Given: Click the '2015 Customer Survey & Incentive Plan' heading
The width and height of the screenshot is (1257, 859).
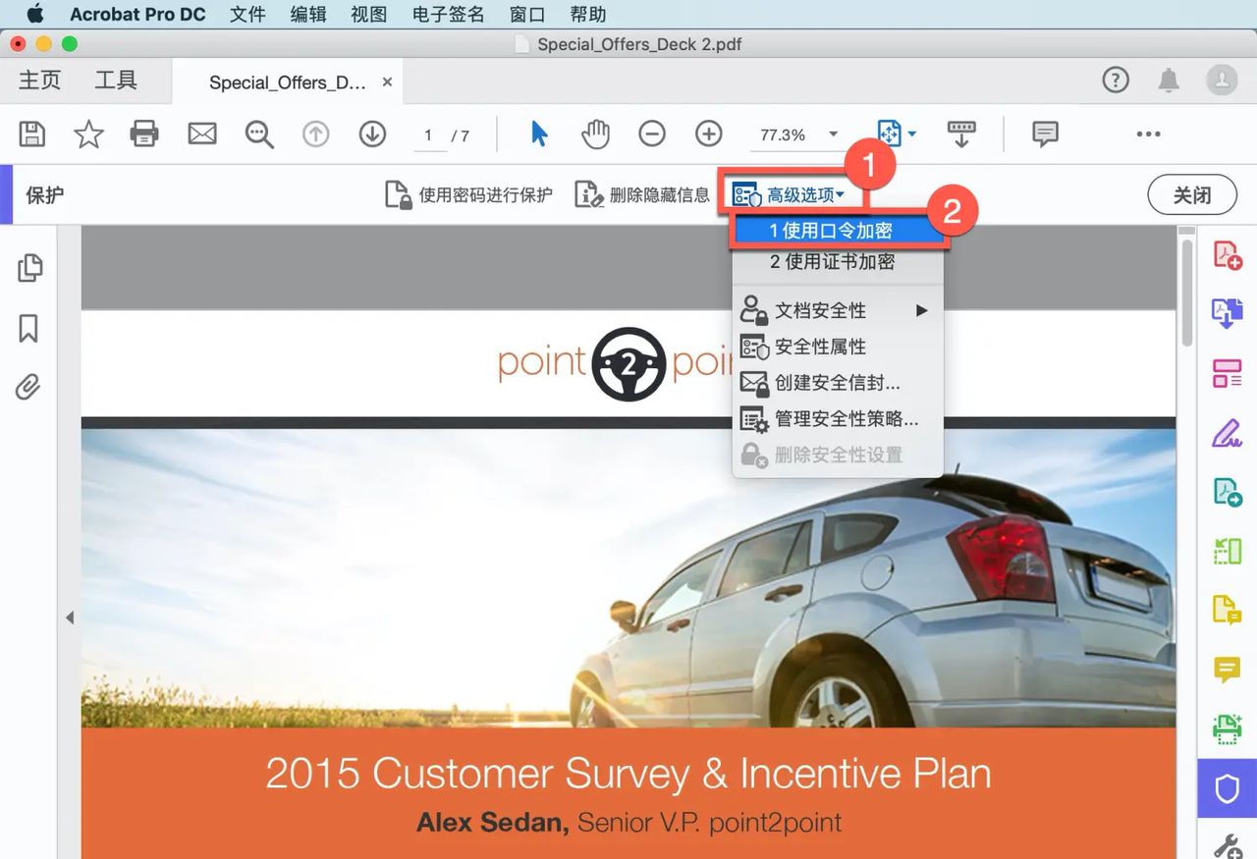Looking at the screenshot, I should 628,774.
